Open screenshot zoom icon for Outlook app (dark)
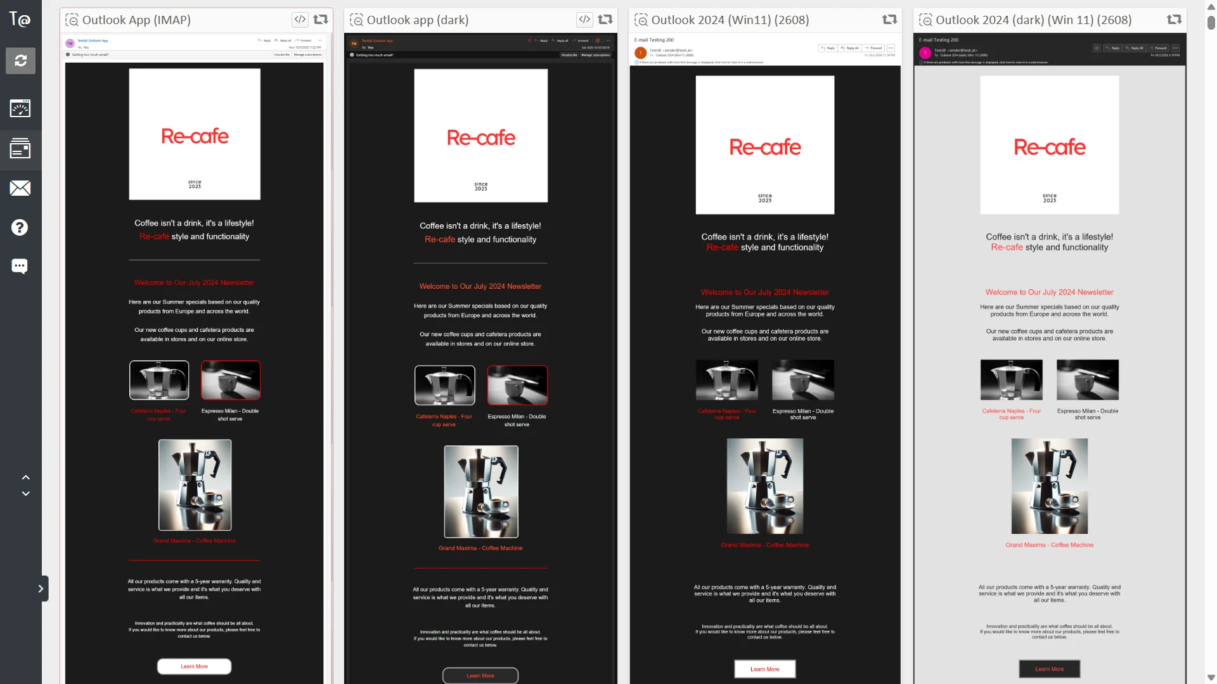 [x=357, y=20]
